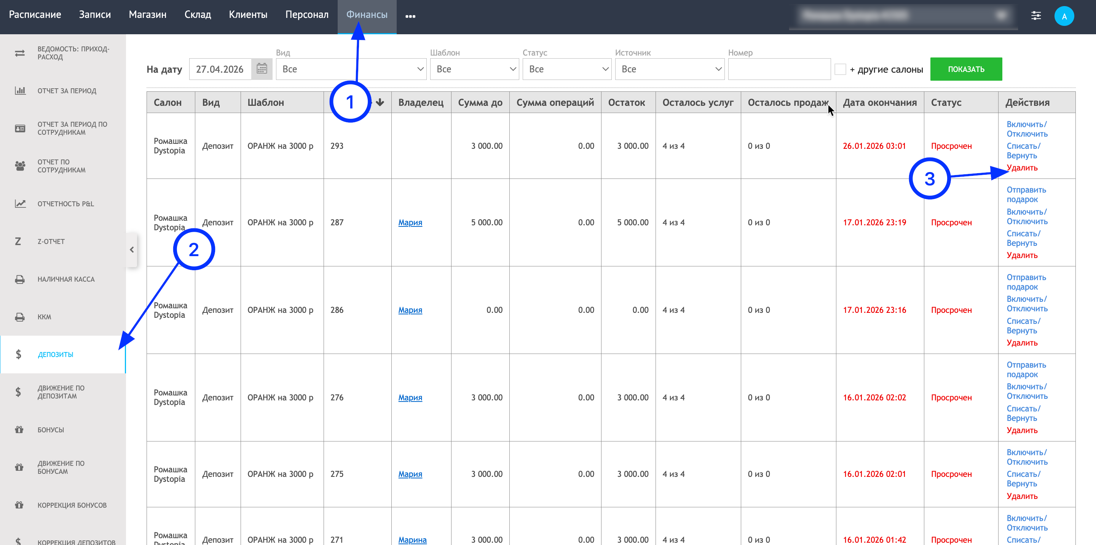Expand the Источник filter dropdown
This screenshot has width=1096, height=545.
(x=670, y=69)
